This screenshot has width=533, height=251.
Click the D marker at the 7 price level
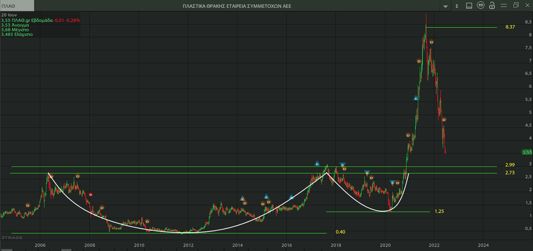[419, 61]
